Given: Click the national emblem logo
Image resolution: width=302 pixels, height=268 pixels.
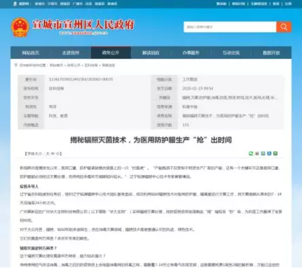Looking at the screenshot, I should [20, 27].
